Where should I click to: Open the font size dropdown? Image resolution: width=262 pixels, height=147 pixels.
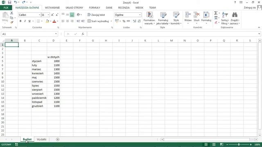coord(48,15)
